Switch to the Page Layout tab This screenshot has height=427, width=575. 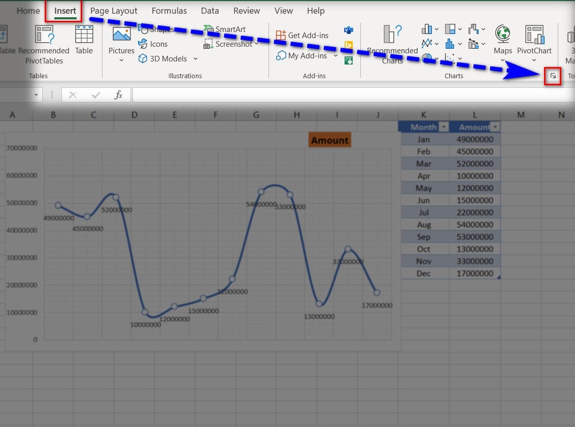click(114, 11)
